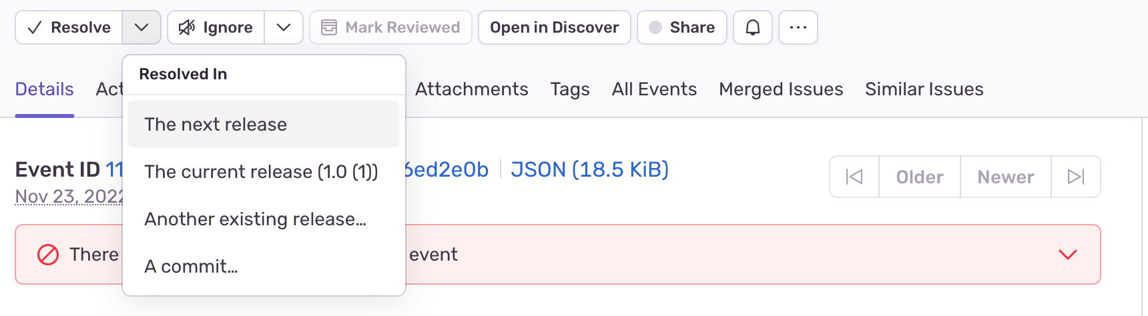Viewport: 1148px width, 316px height.
Task: Jump to oldest event icon
Action: 854,177
